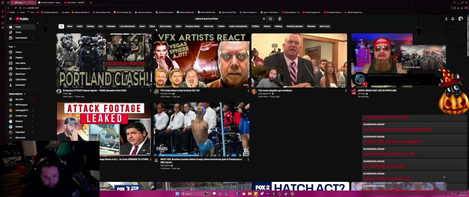
Task: Open the account avatar menu
Action: (x=461, y=19)
